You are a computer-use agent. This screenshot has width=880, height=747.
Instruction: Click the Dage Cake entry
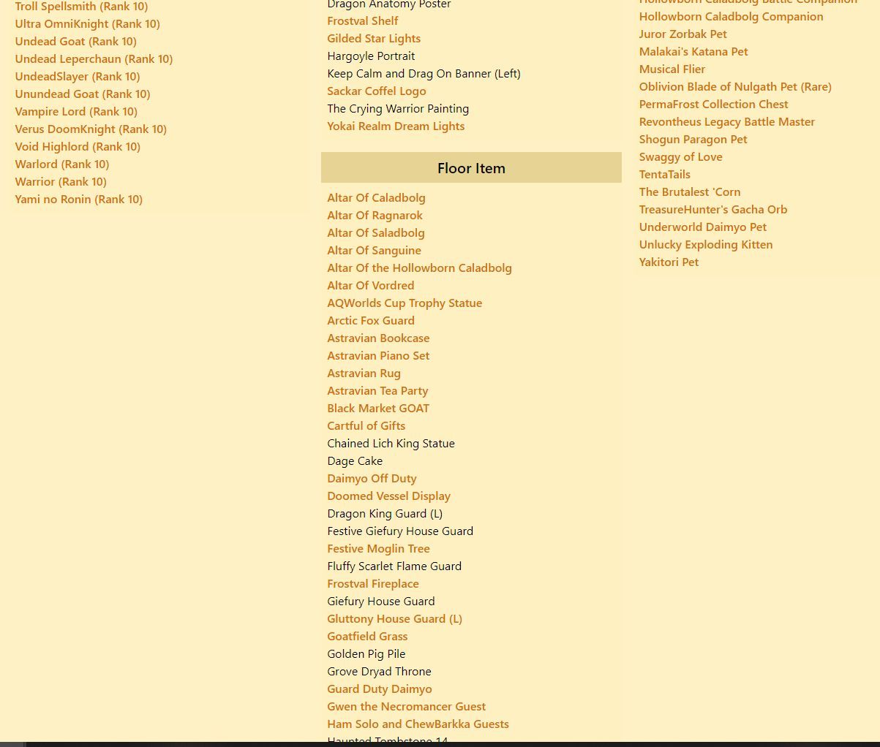(355, 460)
